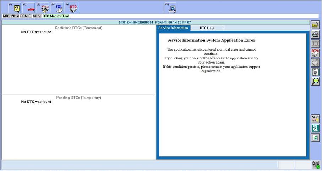Screen dimensions: 322x171
Task: Click the F5 DTC toolbar button
Action: click(x=73, y=8)
